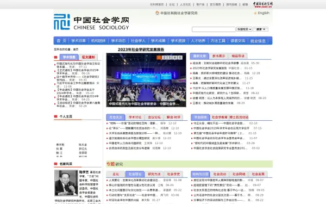Switch to the 最新文章 tab

(x=199, y=56)
